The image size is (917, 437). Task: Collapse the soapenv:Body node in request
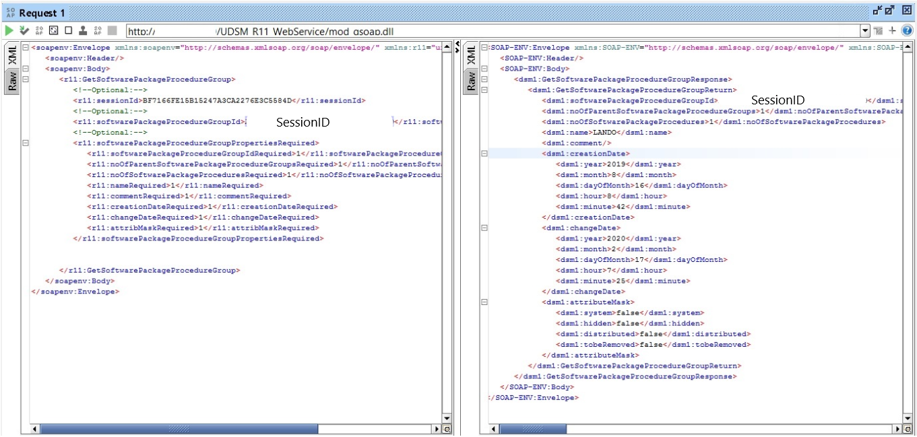[25, 69]
